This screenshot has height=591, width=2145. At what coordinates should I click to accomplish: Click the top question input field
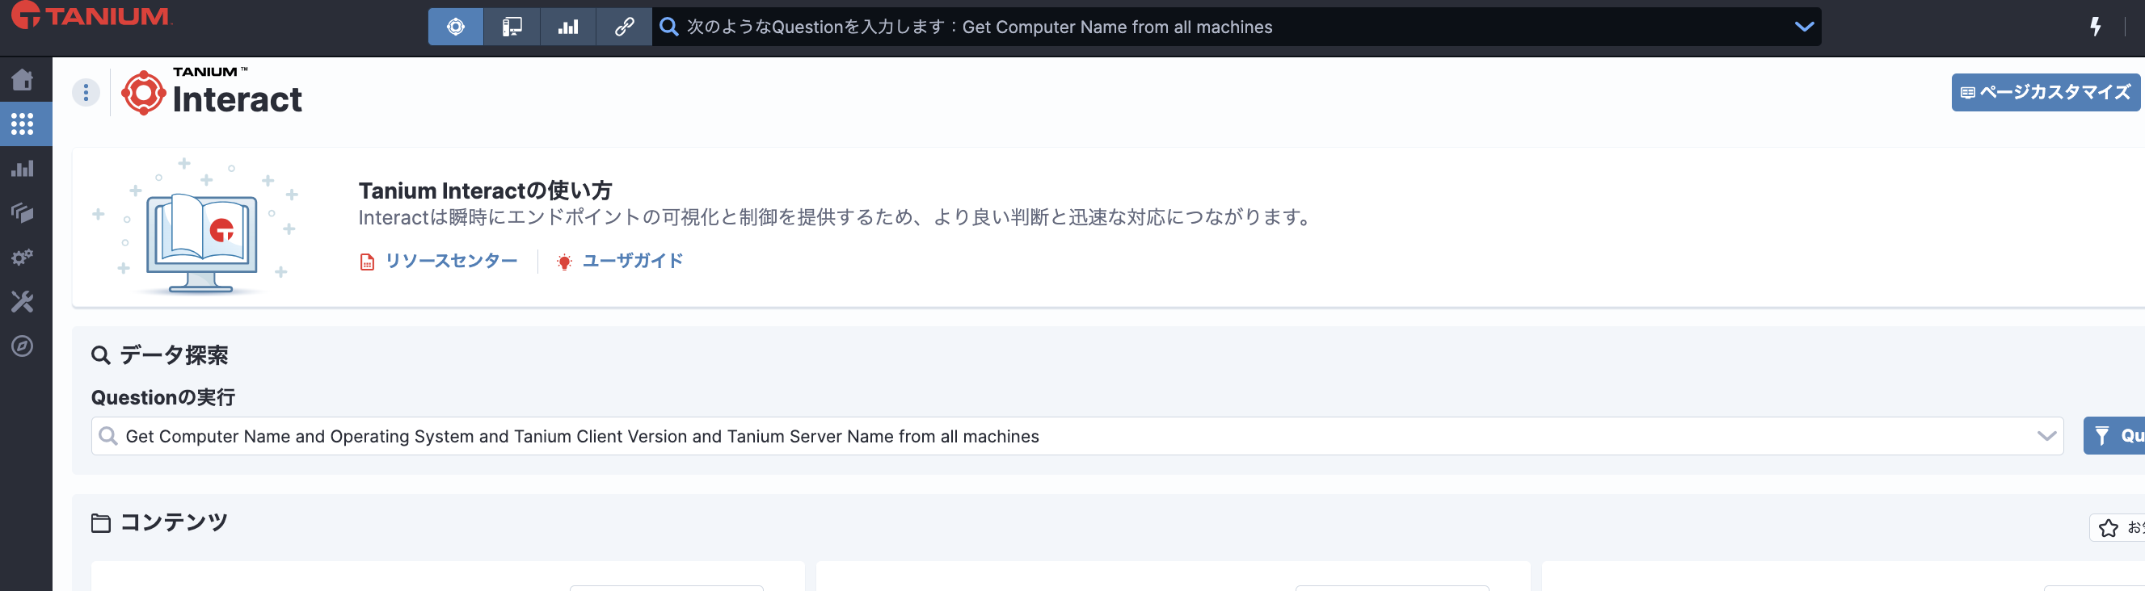1235,27
